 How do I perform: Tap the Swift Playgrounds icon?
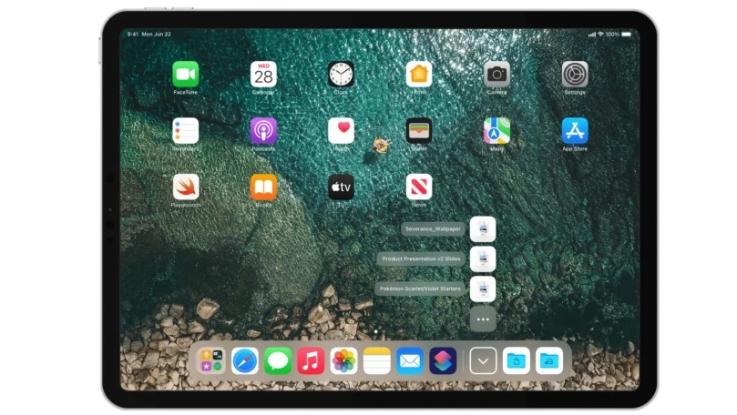click(x=186, y=187)
